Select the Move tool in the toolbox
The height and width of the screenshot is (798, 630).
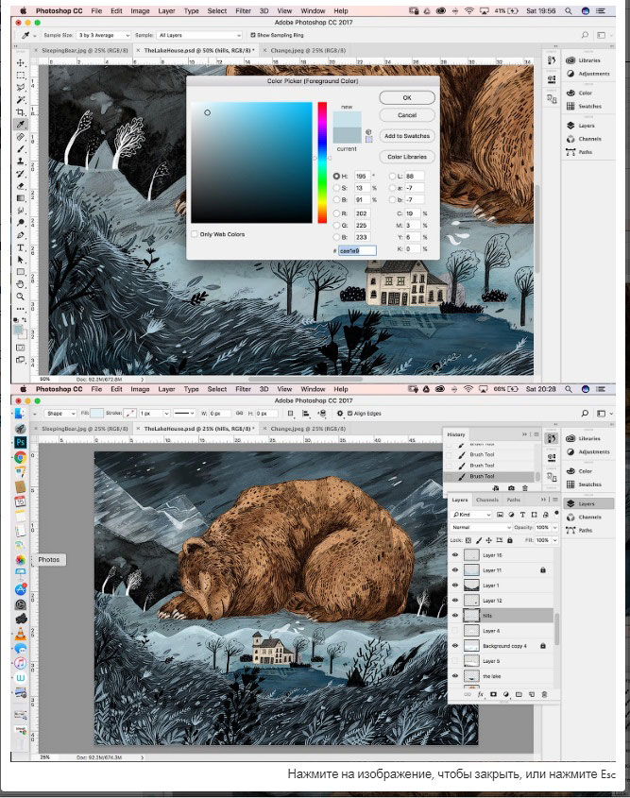[21, 62]
